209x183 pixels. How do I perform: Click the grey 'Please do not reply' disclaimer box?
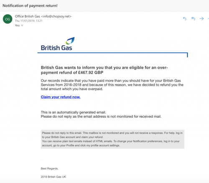pyautogui.click(x=112, y=139)
